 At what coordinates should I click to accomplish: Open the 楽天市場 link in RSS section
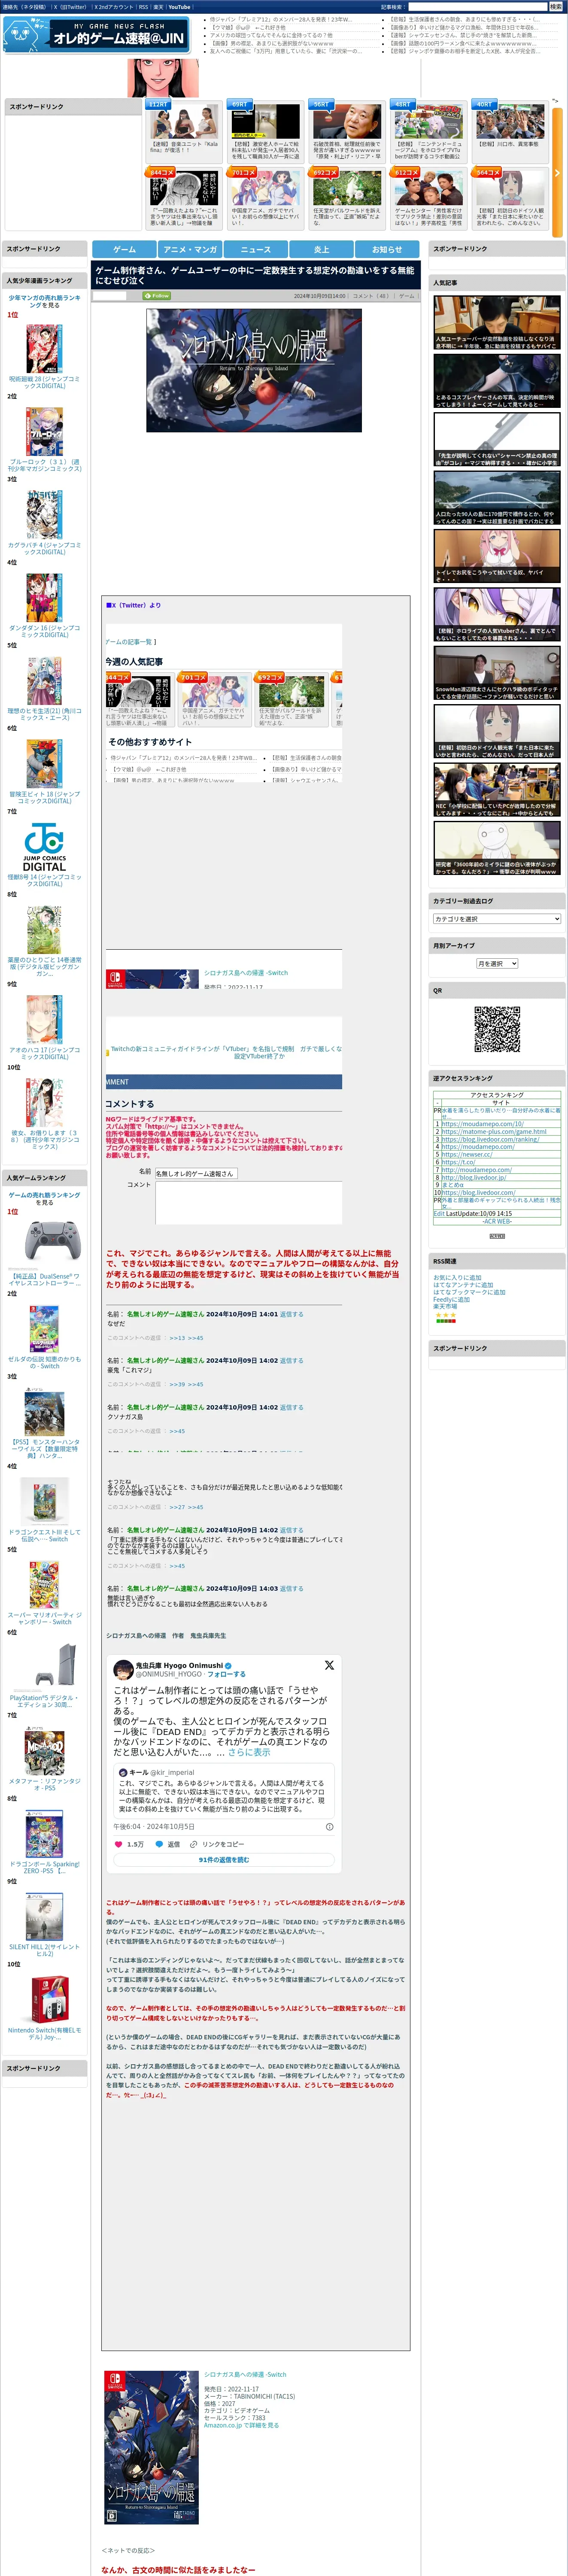click(445, 1306)
